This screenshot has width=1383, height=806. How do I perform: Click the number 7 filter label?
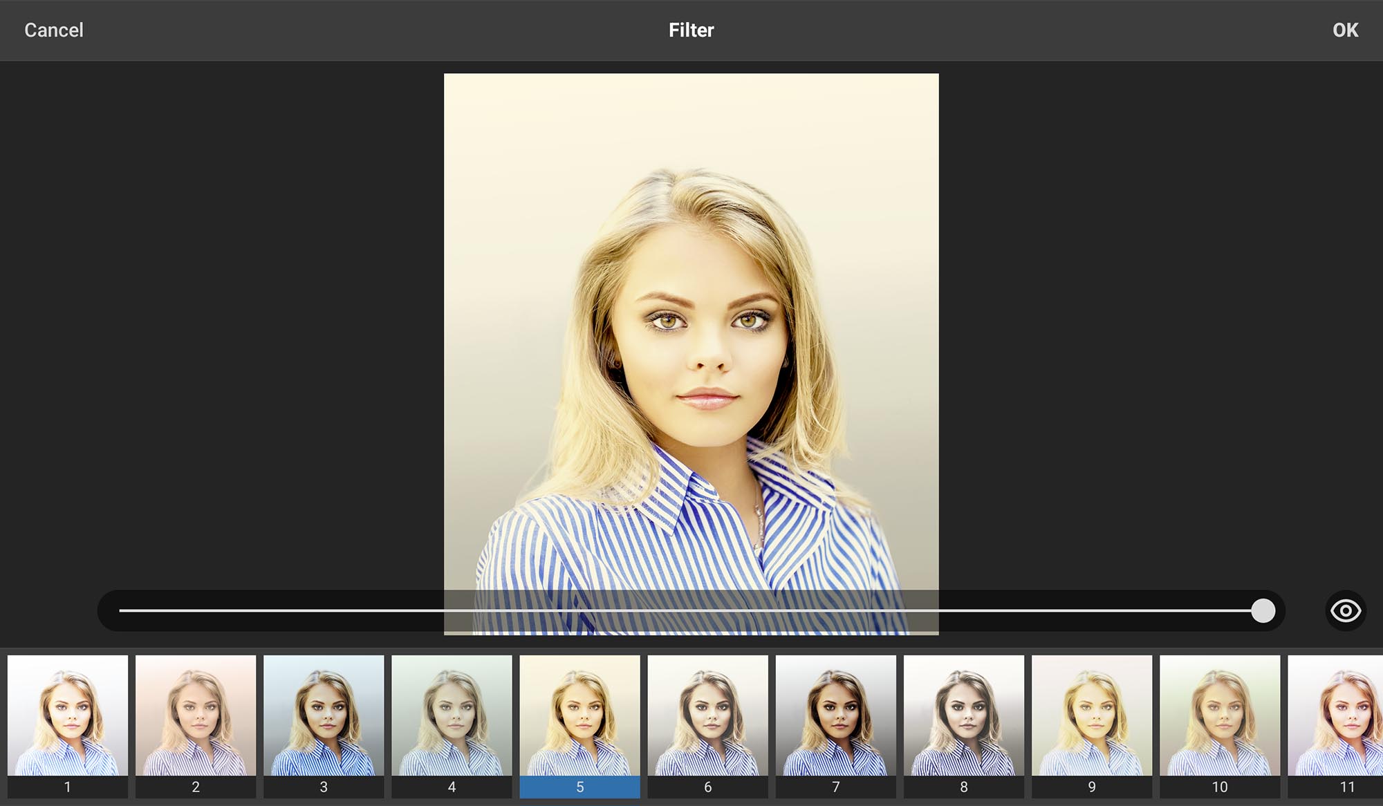point(835,787)
